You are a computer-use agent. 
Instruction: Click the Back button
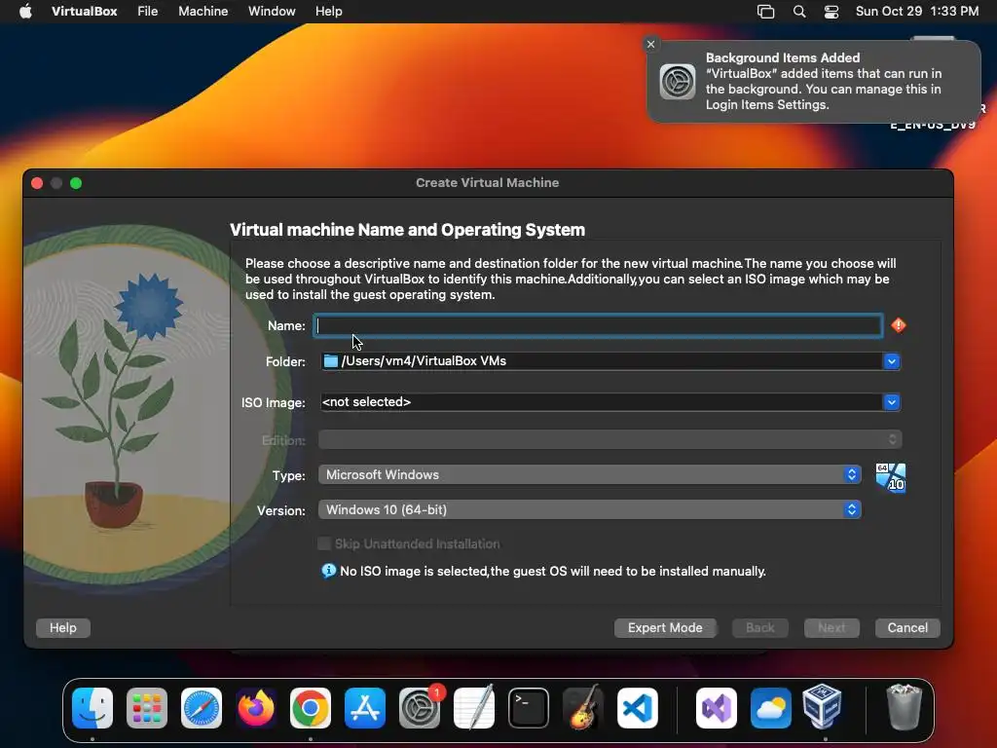pyautogui.click(x=759, y=628)
